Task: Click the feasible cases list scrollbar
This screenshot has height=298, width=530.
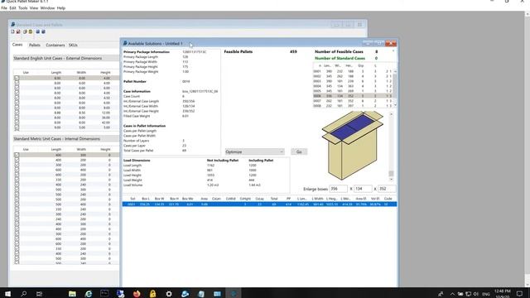Action: (x=395, y=89)
